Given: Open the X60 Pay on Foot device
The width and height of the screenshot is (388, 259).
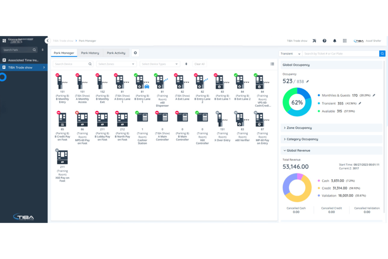Looking at the screenshot, I should click(62, 157).
